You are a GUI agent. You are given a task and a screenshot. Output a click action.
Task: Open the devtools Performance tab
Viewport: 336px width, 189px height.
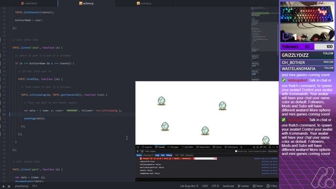pos(231,147)
